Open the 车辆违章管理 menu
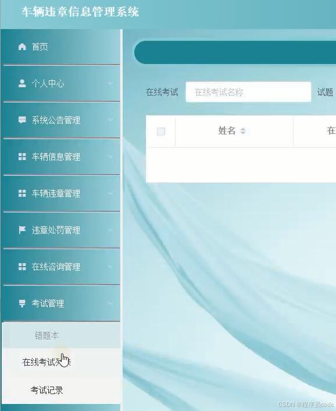The width and height of the screenshot is (336, 411). click(x=62, y=193)
